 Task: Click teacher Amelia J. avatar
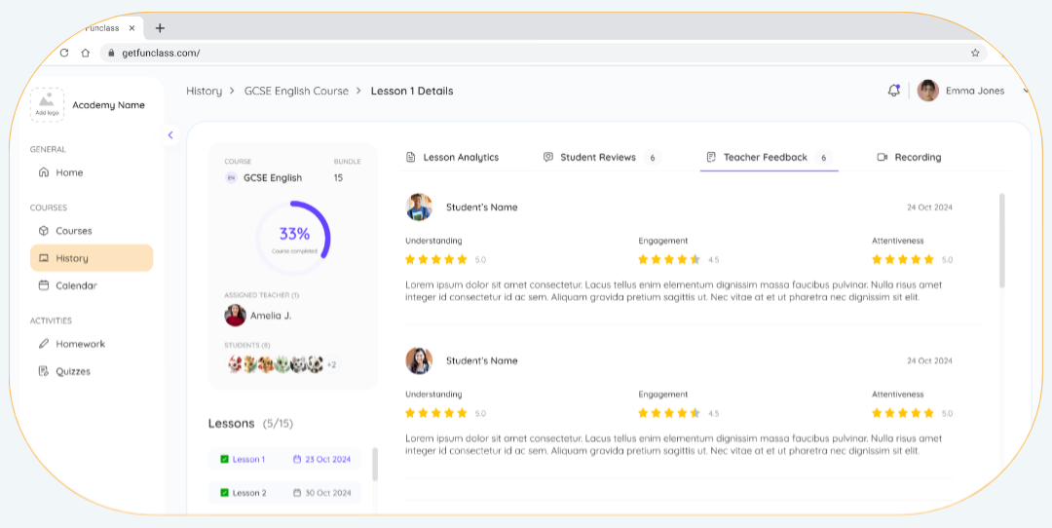(236, 316)
